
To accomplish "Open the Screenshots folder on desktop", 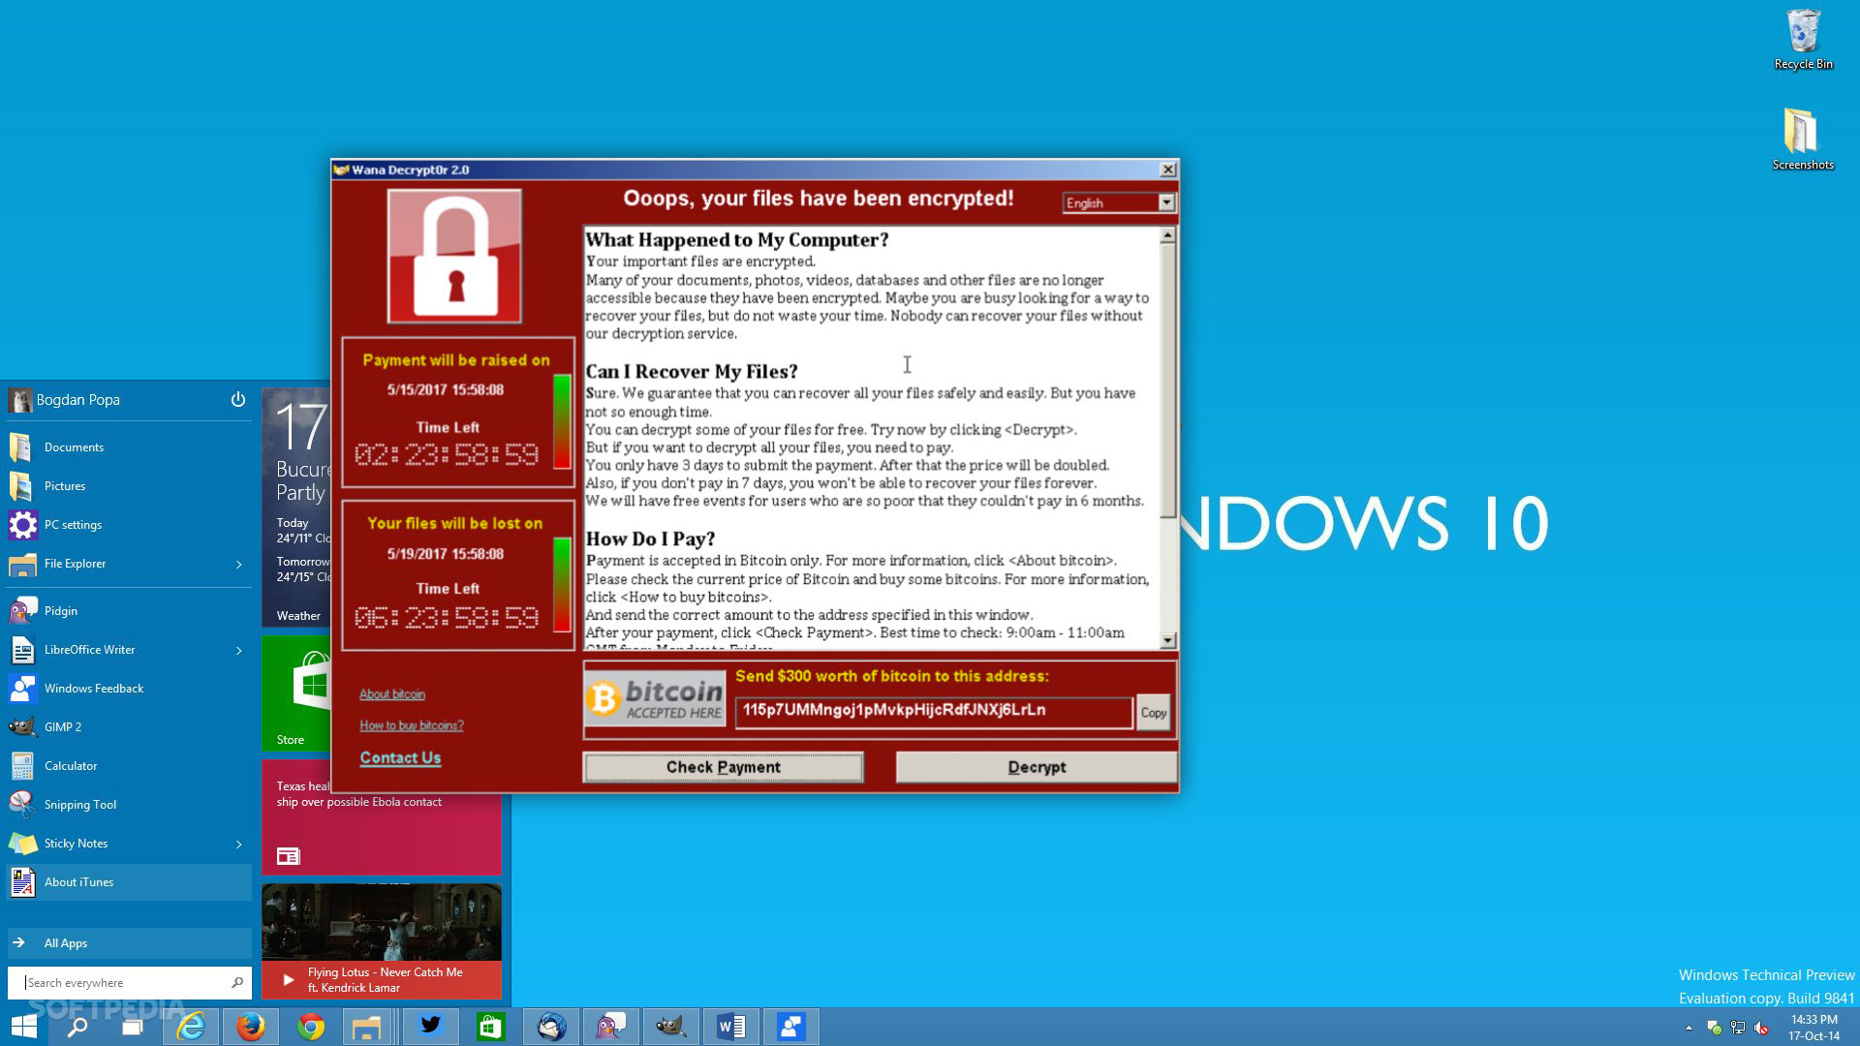I will [1803, 139].
